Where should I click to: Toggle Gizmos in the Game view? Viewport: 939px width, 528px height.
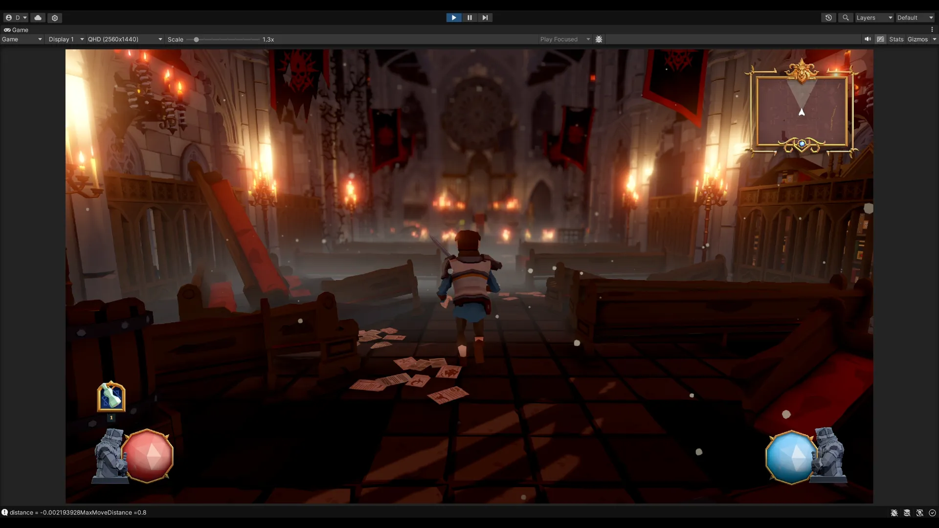pos(917,39)
